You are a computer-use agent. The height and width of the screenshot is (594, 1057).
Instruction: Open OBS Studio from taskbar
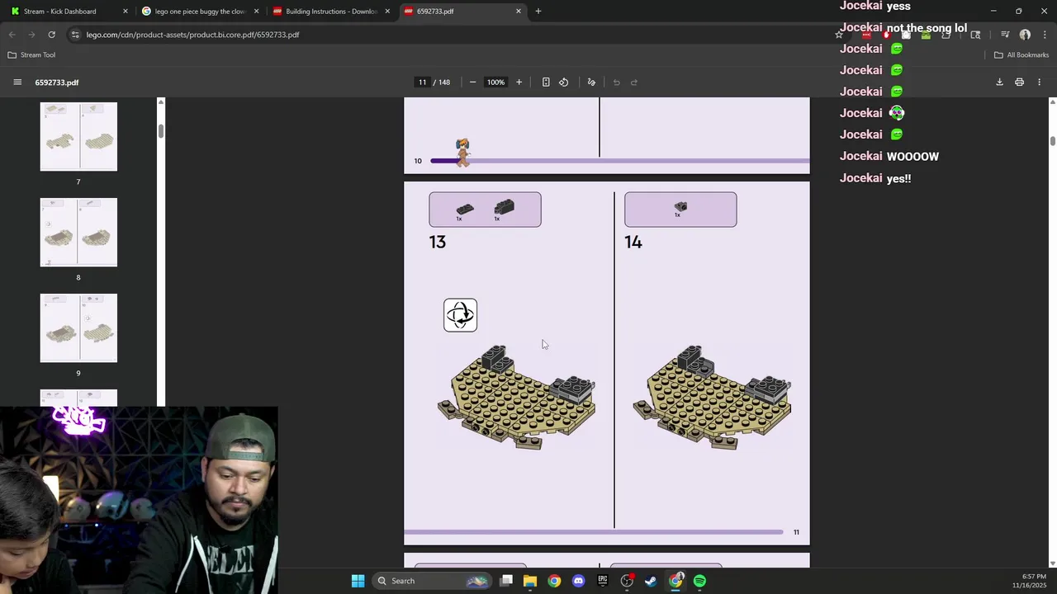coord(627,581)
